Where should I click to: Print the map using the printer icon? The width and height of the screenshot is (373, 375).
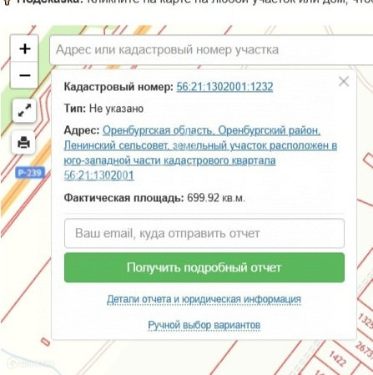(x=23, y=142)
